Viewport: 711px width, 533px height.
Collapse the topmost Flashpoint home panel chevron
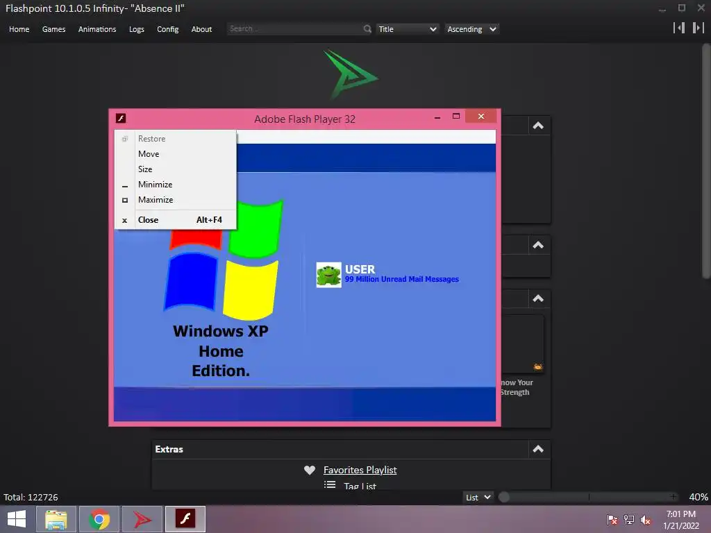[x=538, y=126]
